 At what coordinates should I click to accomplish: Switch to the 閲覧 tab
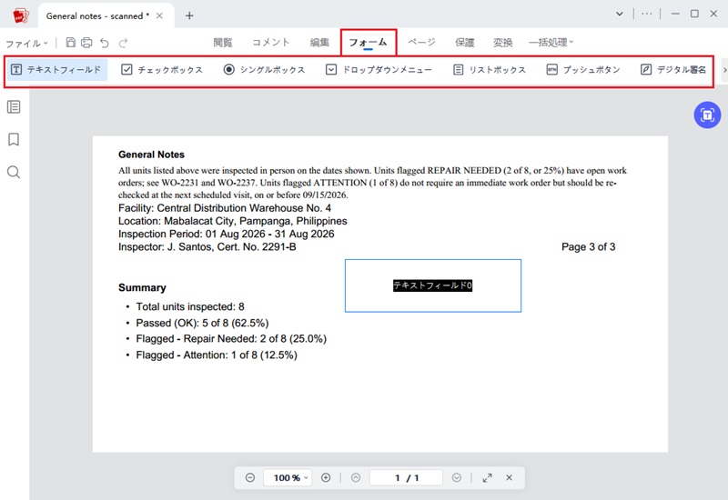click(223, 43)
